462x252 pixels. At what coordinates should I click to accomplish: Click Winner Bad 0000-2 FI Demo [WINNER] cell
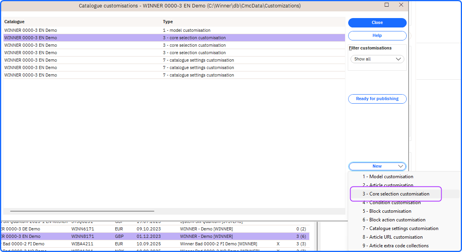[219, 244]
